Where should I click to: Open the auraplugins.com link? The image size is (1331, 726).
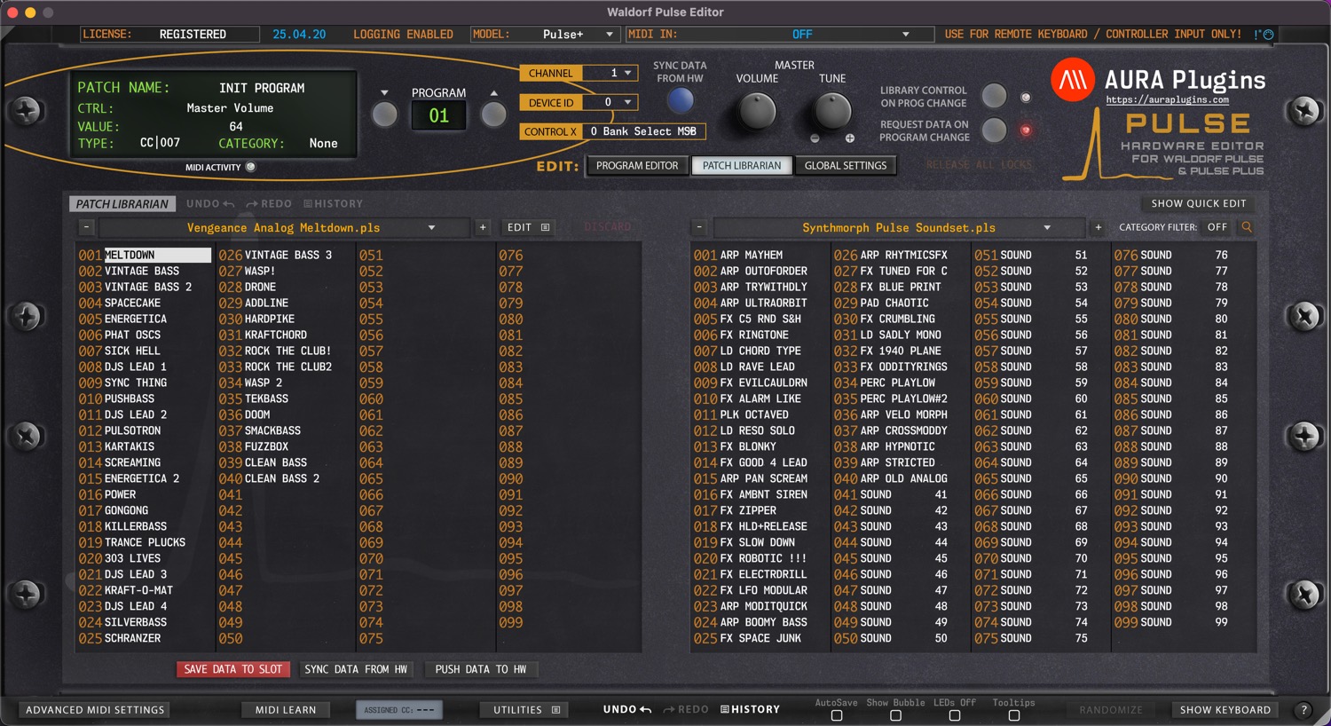coord(1168,100)
